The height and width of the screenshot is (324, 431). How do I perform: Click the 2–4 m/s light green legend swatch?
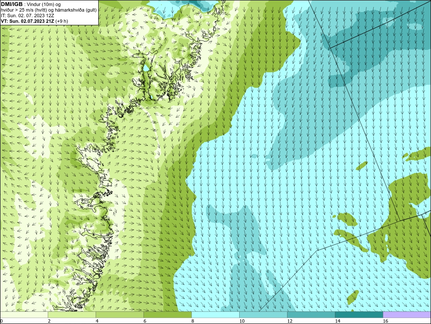(72, 315)
